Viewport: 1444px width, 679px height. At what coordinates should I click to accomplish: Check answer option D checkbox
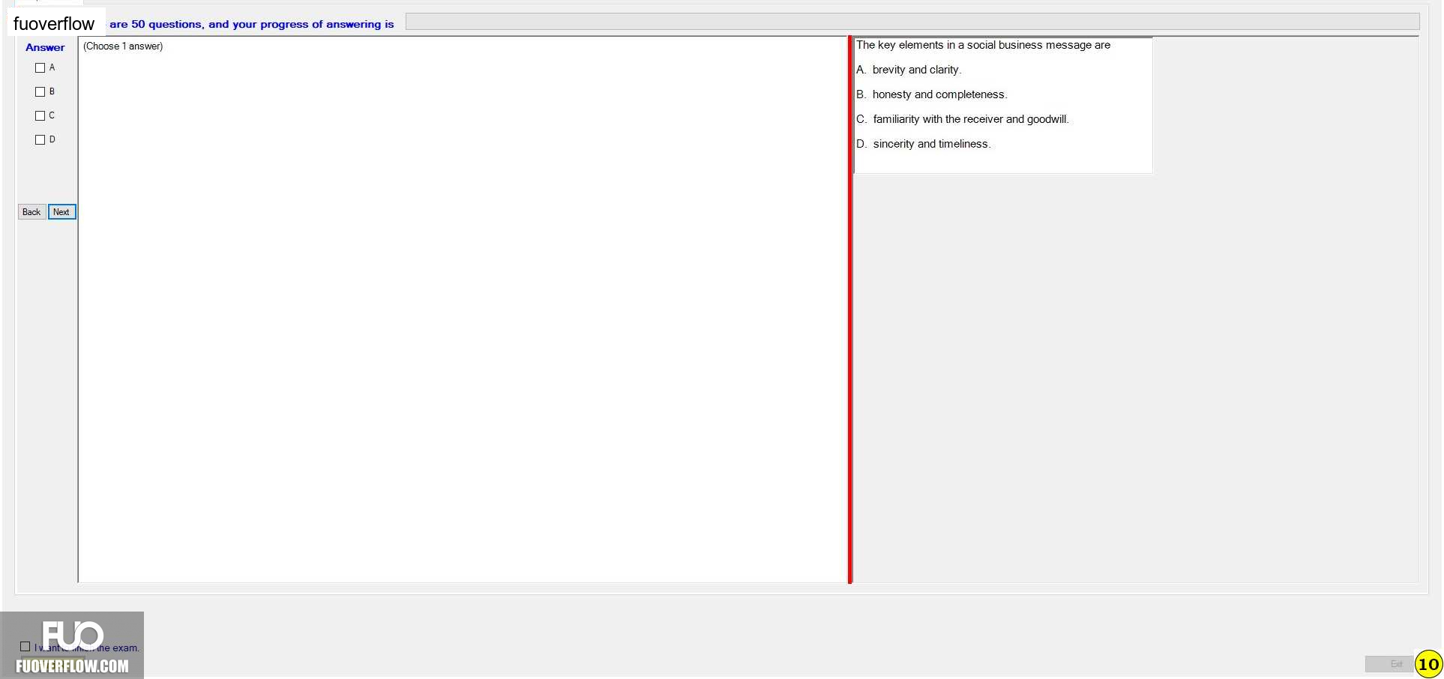point(40,140)
